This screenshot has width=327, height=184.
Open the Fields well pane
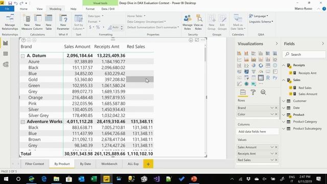tap(243, 92)
